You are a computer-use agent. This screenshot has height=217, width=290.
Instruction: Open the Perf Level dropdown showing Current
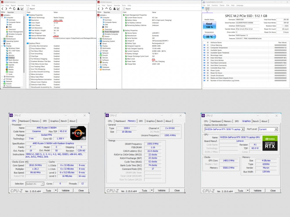[268, 129]
